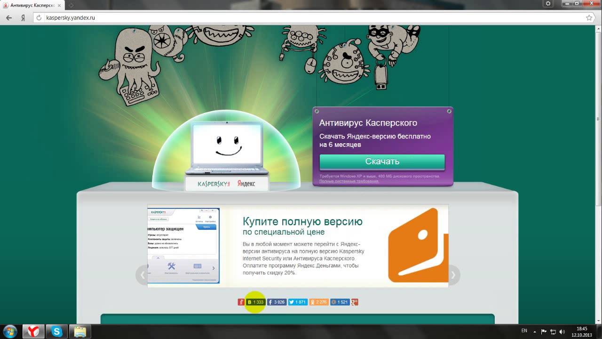The image size is (602, 339).
Task: Click the laptop under the protective dome
Action: coord(228,148)
